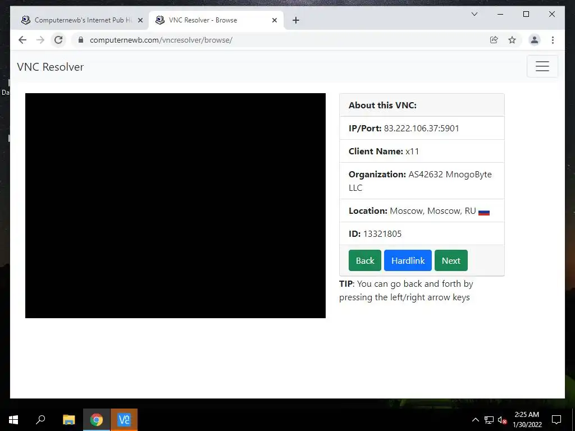
Task: Show hidden system tray icons
Action: [x=475, y=420]
